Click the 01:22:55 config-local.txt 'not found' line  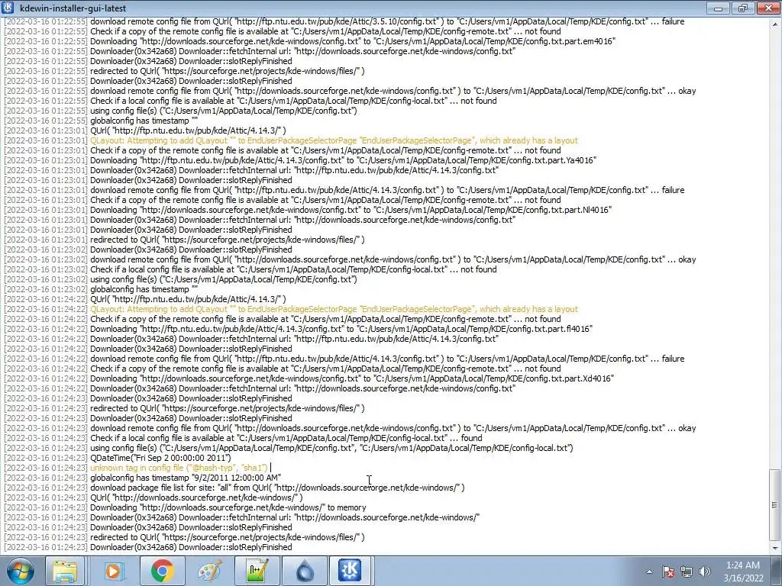[x=250, y=101]
